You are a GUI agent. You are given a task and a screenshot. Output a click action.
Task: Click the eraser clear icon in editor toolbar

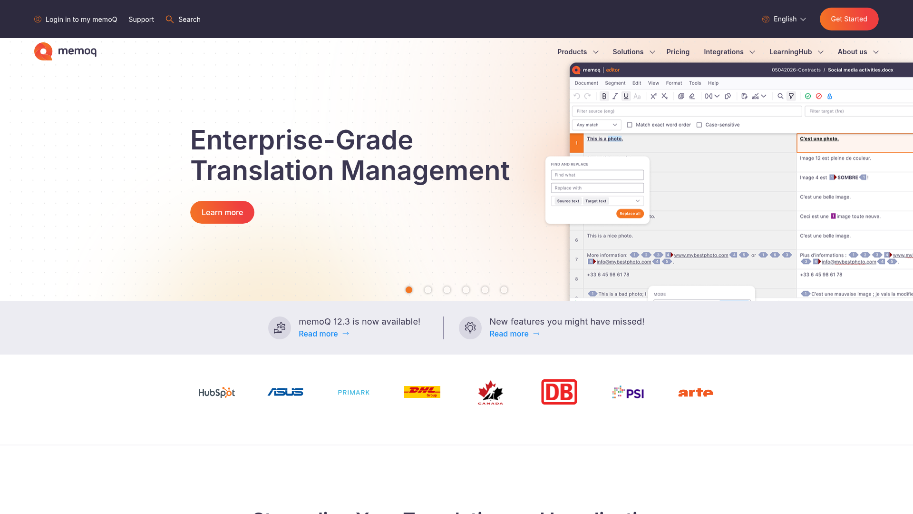click(692, 96)
